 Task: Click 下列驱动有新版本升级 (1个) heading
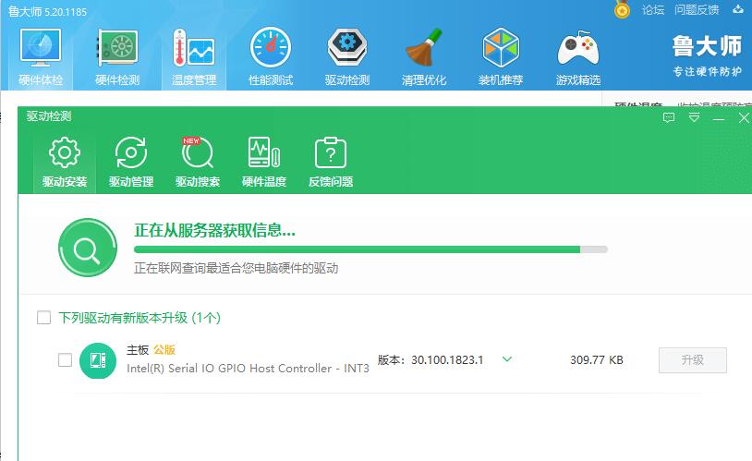[x=139, y=318]
